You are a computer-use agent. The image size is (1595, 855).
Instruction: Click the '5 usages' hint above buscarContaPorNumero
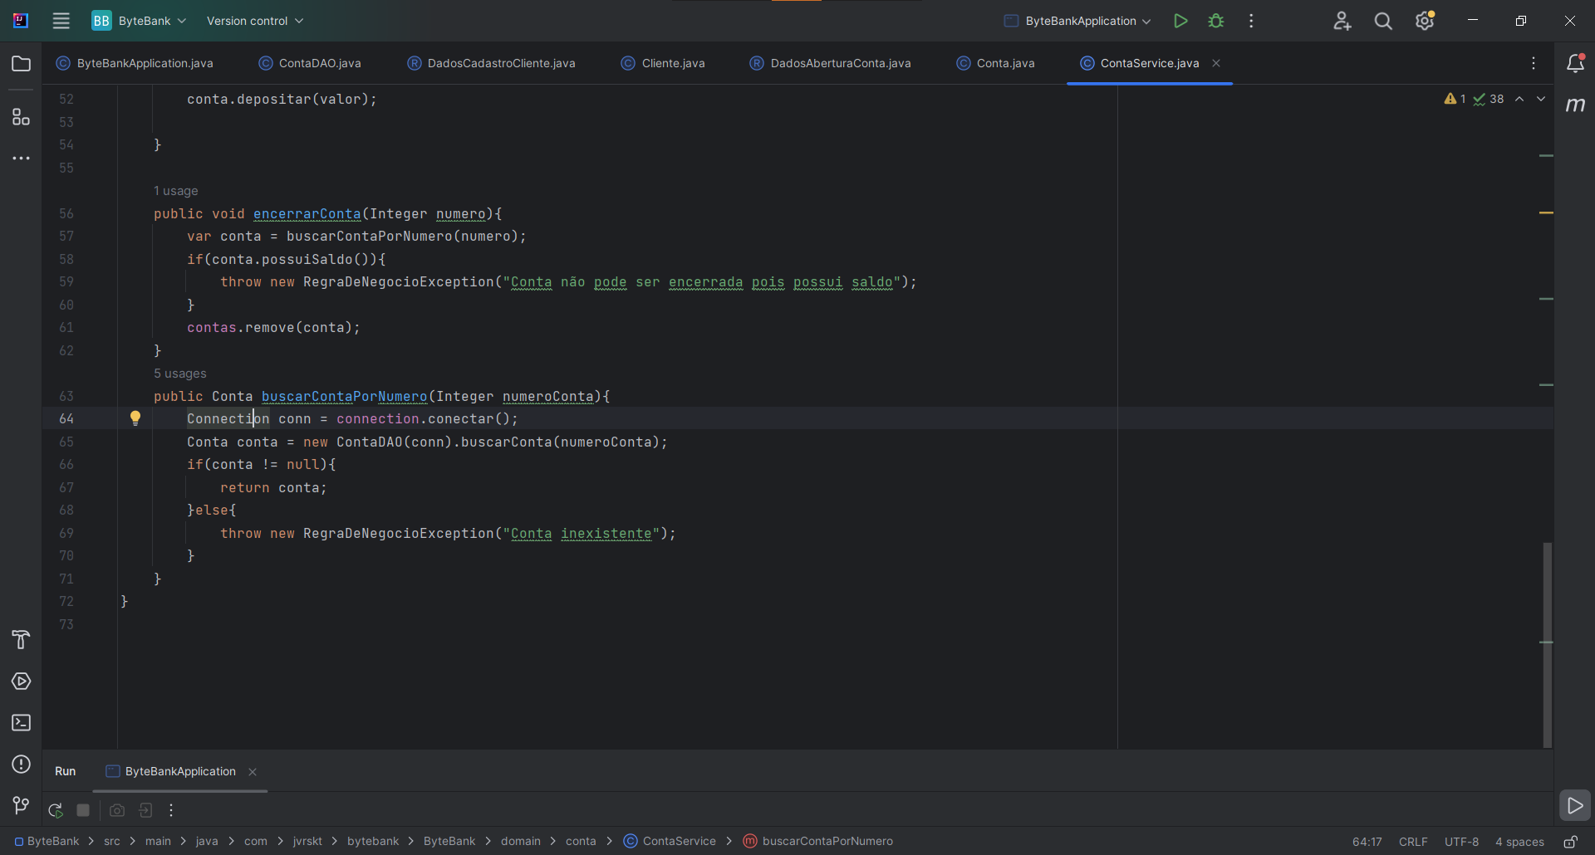(180, 374)
